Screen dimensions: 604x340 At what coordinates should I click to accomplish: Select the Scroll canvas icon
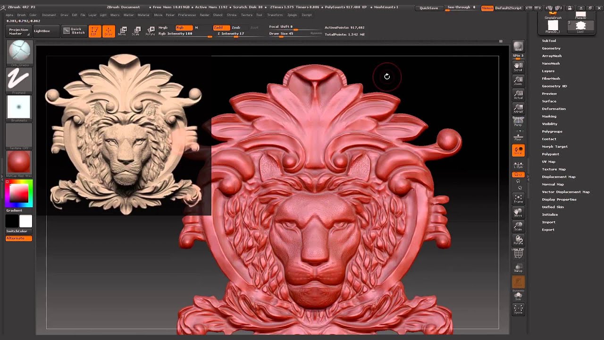pyautogui.click(x=518, y=67)
